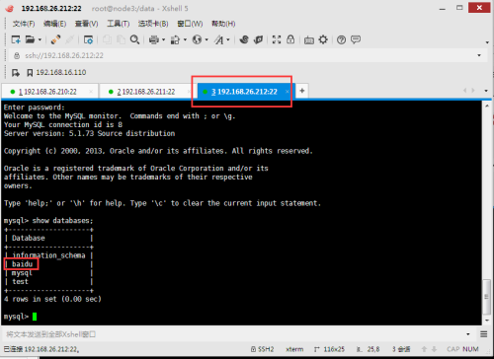Click the Paste toolbar icon

(121, 39)
